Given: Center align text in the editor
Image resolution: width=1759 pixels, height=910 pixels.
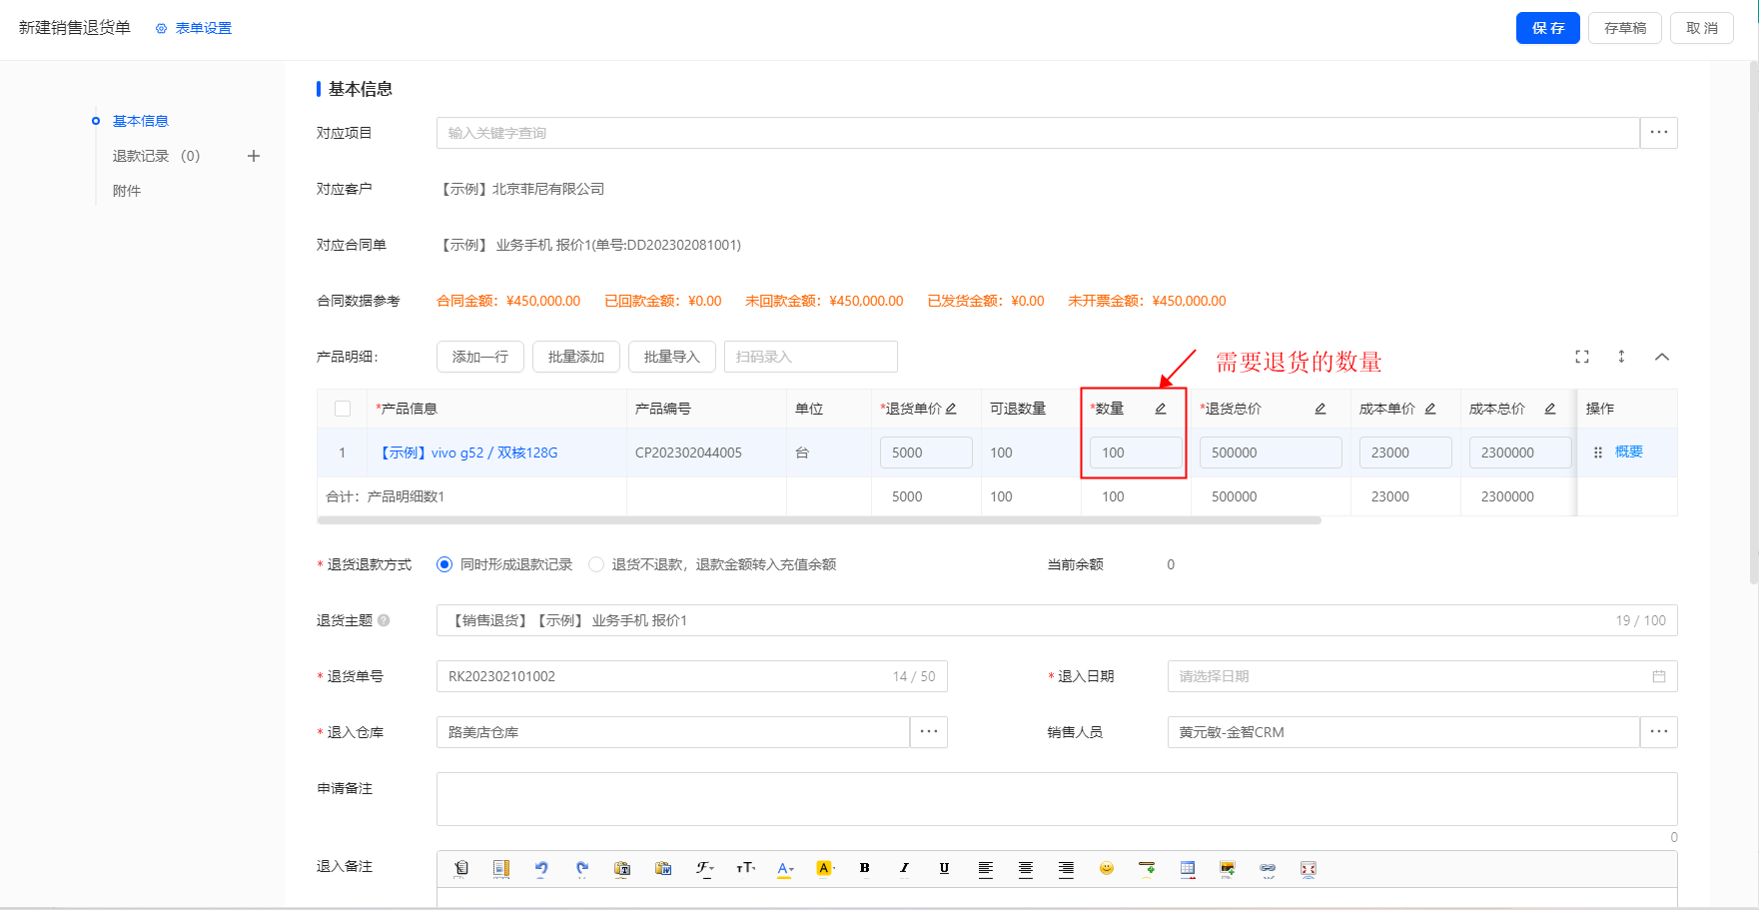Looking at the screenshot, I should pyautogui.click(x=1026, y=868).
